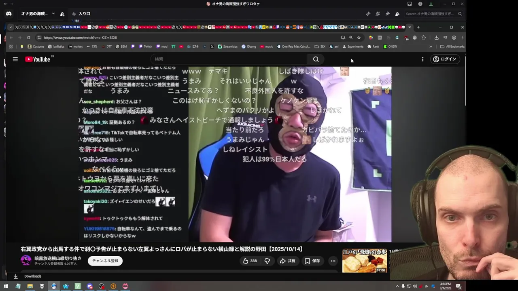Viewport: 518px width, 291px height.
Task: Click the zoom magnifier in address bar
Action: (351, 38)
